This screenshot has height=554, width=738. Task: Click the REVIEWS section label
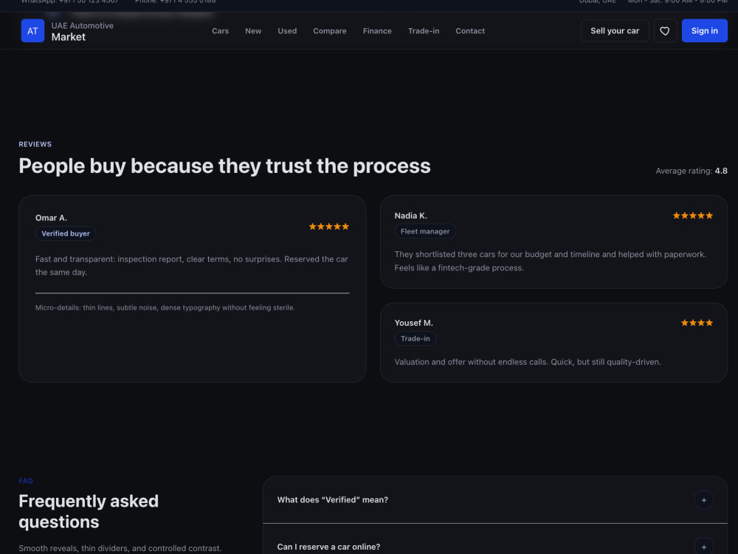(35, 144)
